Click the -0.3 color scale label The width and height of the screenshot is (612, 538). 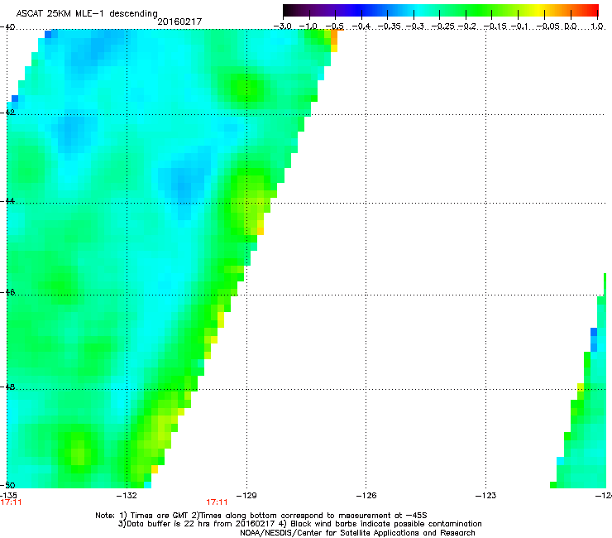(414, 26)
